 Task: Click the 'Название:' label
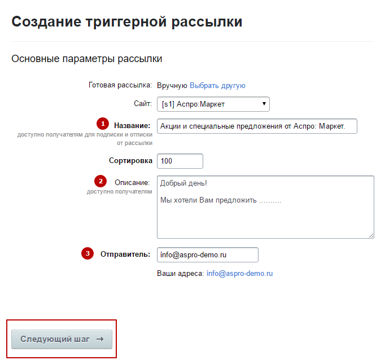[132, 126]
